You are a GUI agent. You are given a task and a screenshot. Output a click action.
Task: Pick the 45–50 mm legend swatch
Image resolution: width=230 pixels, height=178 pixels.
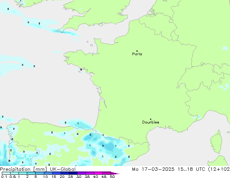[107, 173]
